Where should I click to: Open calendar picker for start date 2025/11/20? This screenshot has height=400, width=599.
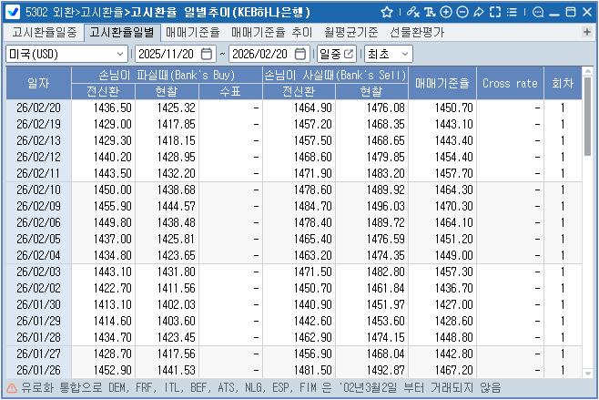click(207, 54)
